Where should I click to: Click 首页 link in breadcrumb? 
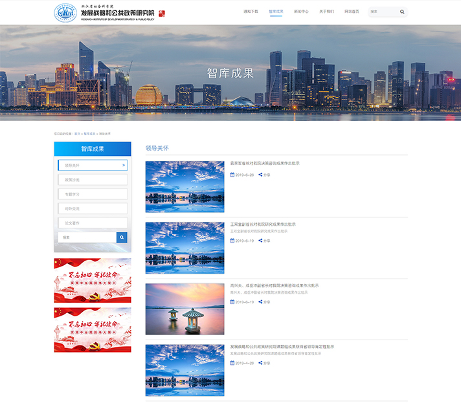[x=78, y=133]
